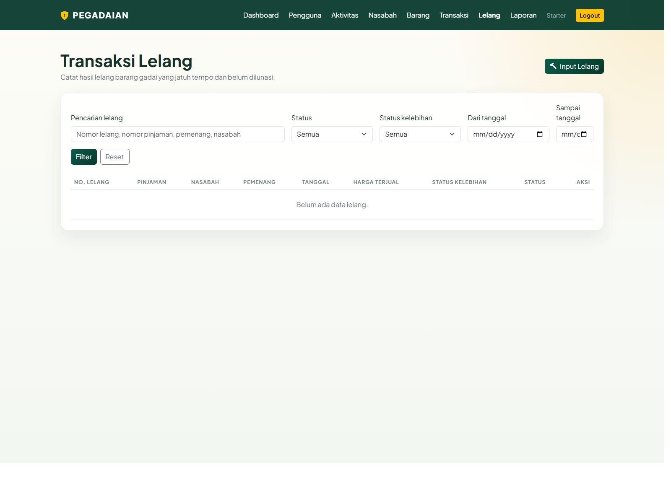The height and width of the screenshot is (503, 671).
Task: Click Input Lelang to add a new auction
Action: [x=574, y=66]
